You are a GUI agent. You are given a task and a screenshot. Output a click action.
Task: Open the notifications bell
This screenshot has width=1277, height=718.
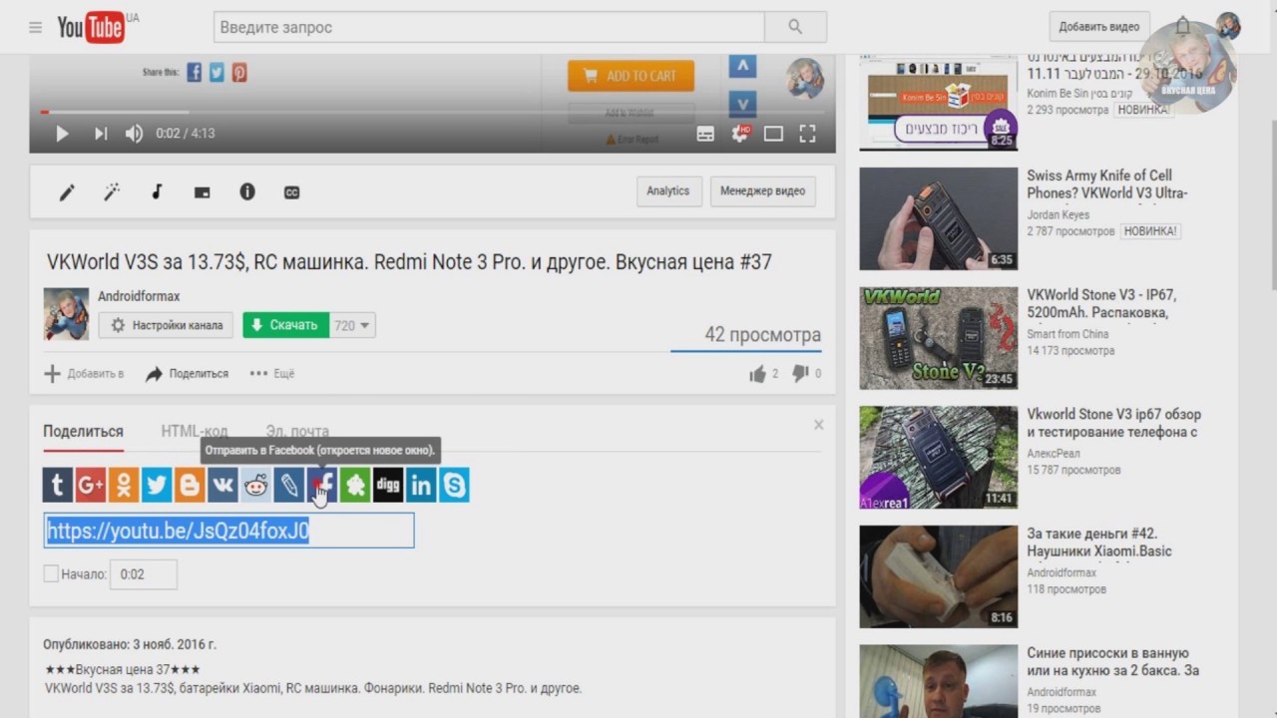(1183, 27)
